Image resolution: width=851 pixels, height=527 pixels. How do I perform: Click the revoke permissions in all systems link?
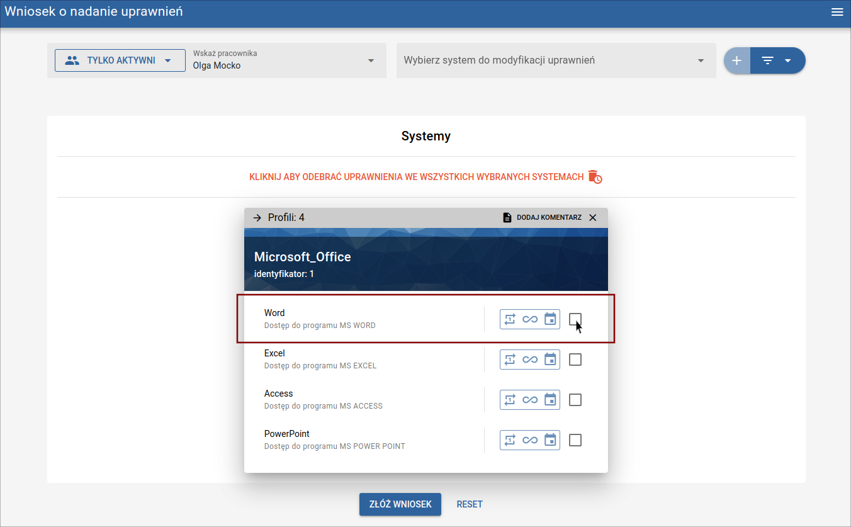(417, 177)
